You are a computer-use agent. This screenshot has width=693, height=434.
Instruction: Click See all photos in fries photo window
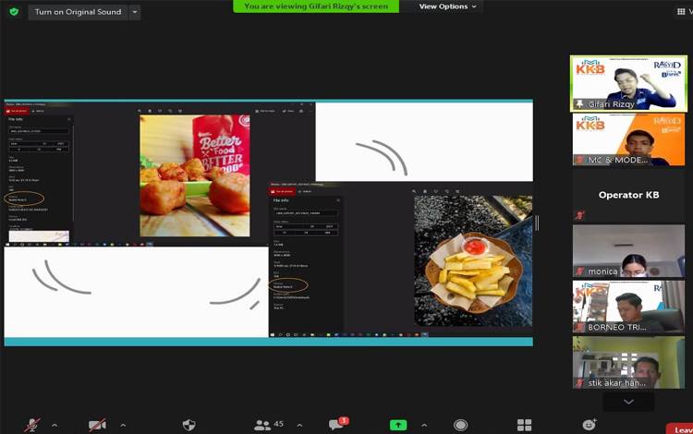(282, 192)
